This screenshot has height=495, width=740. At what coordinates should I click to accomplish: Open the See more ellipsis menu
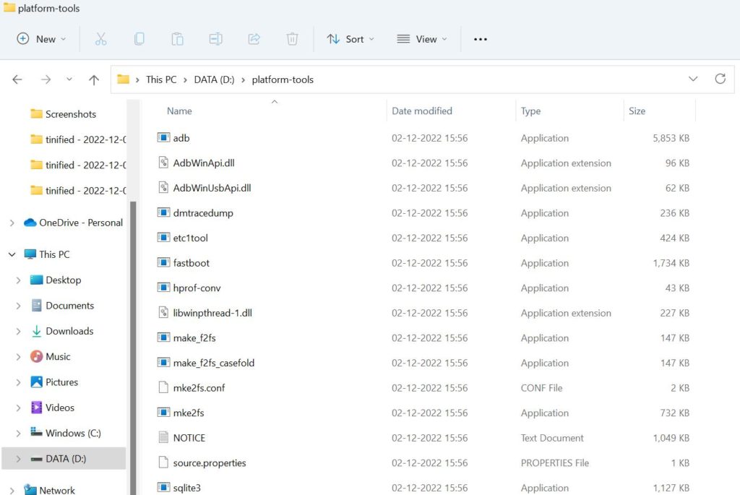click(x=481, y=39)
